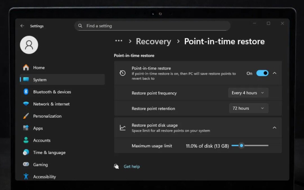Open Network & internet settings
The height and width of the screenshot is (190, 304).
click(x=51, y=104)
